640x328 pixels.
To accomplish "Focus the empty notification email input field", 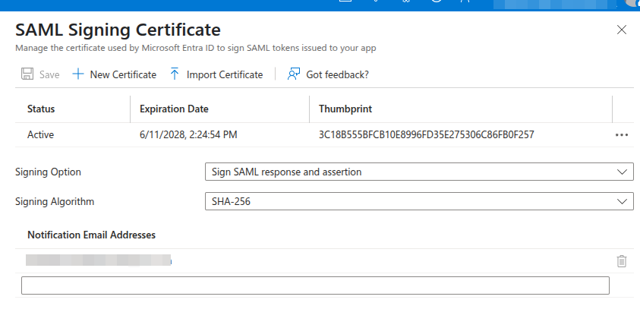I will 315,285.
